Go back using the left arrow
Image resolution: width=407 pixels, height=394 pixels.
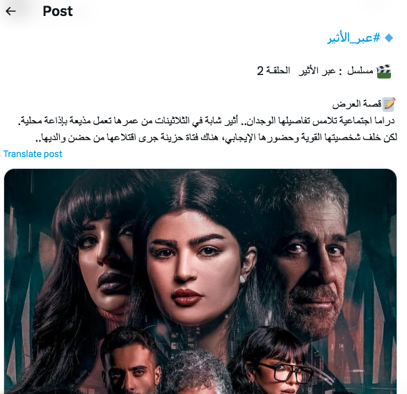10,11
